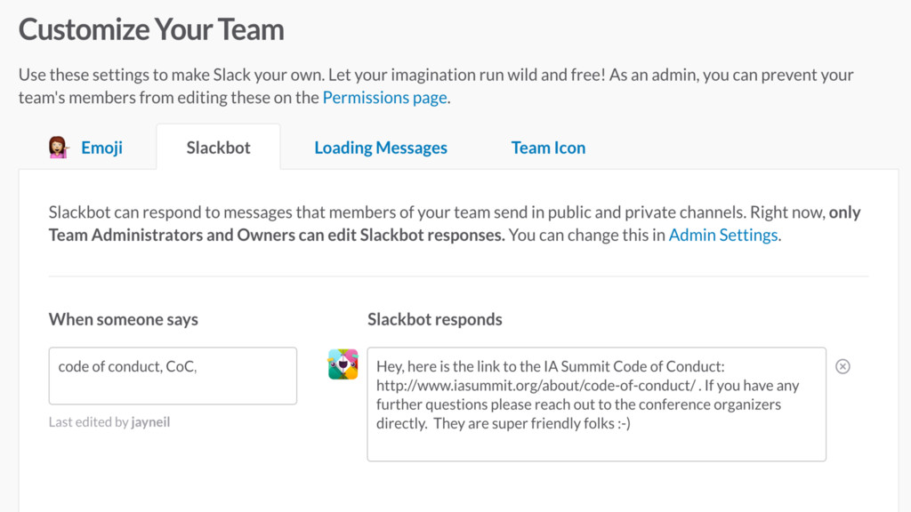Open the Permissions page link
Screen dimensions: 911x512
tap(384, 98)
